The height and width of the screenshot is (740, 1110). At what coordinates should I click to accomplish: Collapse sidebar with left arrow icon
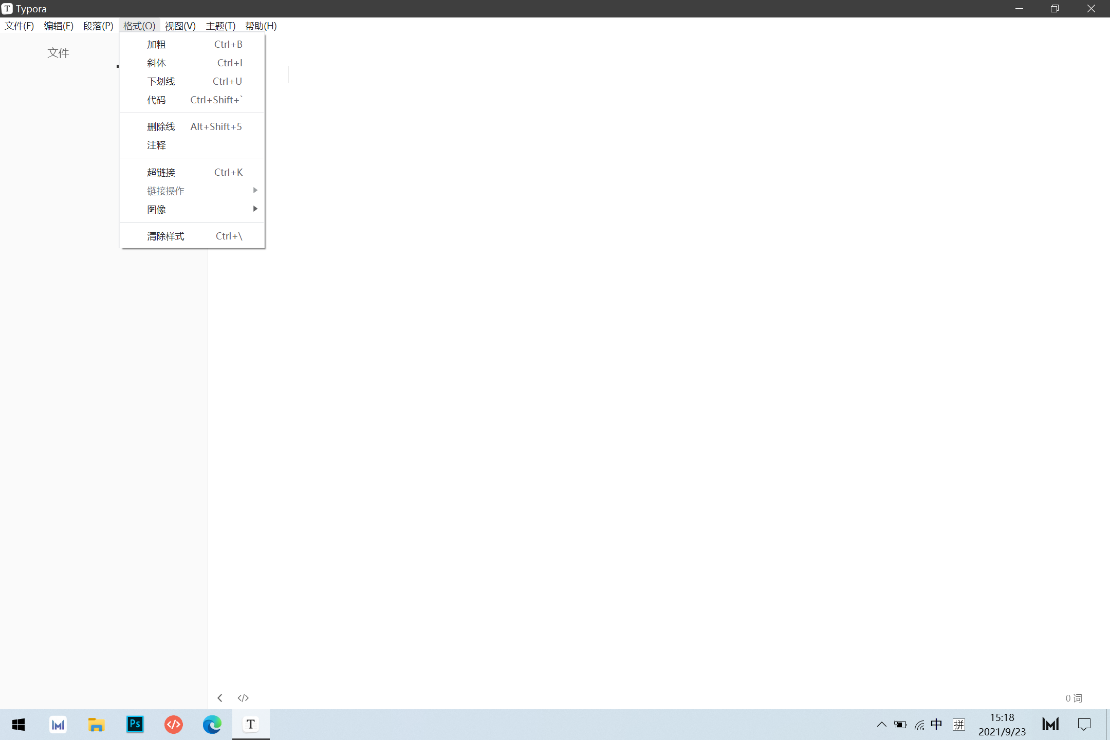220,697
